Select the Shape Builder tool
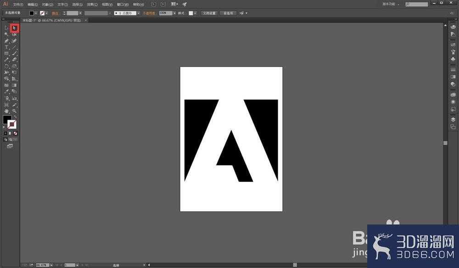Screen dimensions: 459x268 point(6,79)
